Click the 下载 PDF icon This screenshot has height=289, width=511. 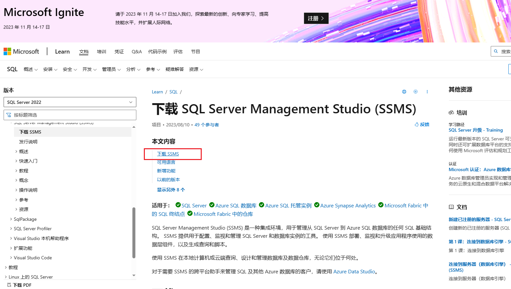pos(9,285)
